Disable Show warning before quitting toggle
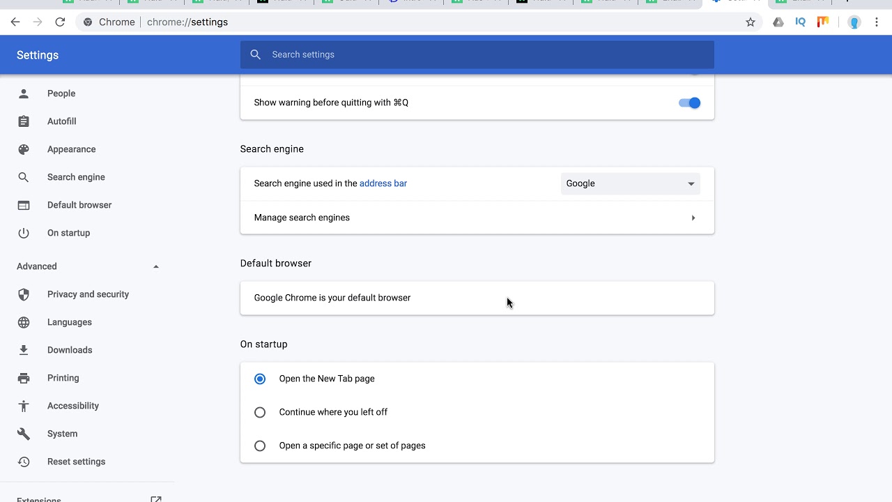The width and height of the screenshot is (892, 502). [x=689, y=102]
